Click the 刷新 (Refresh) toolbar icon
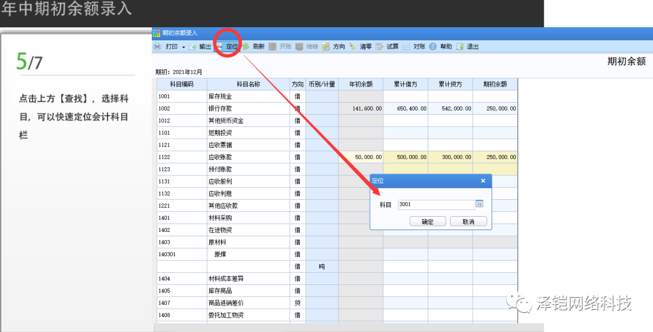Image resolution: width=653 pixels, height=332 pixels. coord(247,46)
